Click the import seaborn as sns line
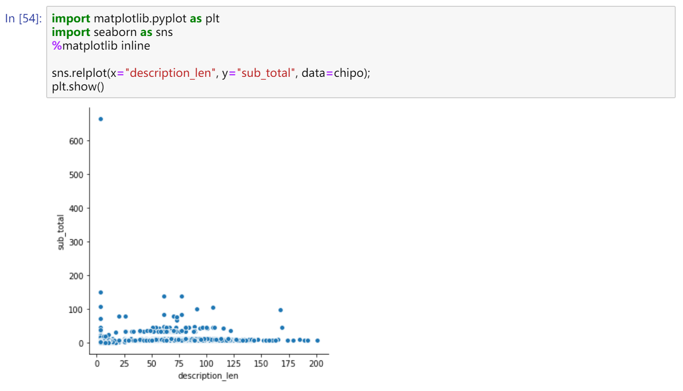Screen dimensions: 683x391 click(x=112, y=33)
